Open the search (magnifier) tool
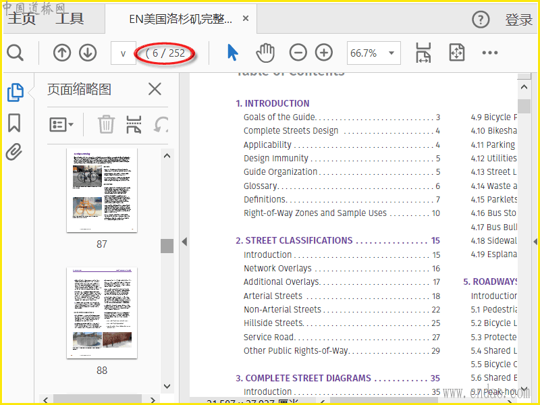The height and width of the screenshot is (405, 540). tap(15, 53)
